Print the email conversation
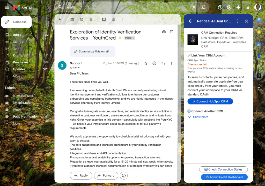Viewport: 265px width, 186px height. (164, 32)
